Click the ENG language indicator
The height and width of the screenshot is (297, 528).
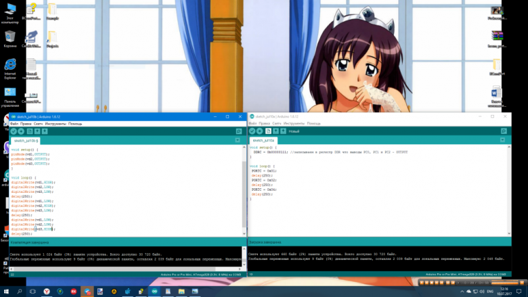coord(490,292)
